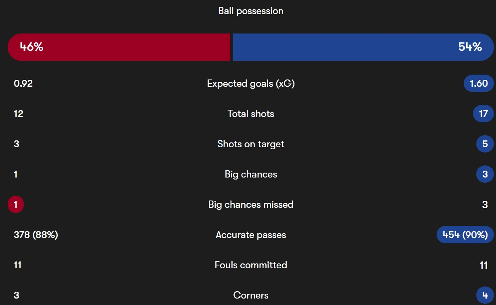Click the blue 54% possession bar
This screenshot has width=496, height=305.
[x=364, y=47]
